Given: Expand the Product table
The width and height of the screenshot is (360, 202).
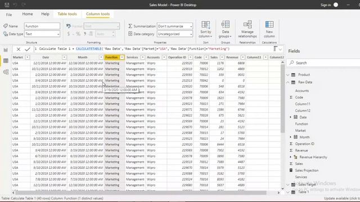Looking at the screenshot, I should coord(288,75).
